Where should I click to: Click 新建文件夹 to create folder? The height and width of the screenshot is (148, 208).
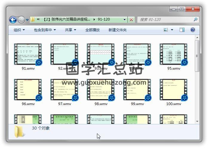[x=117, y=30]
